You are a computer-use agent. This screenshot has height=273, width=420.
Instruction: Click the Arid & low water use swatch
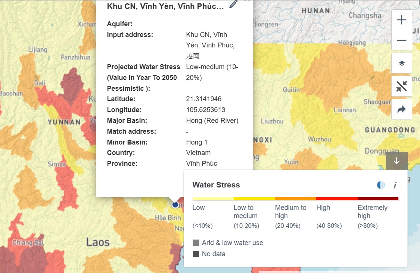(x=196, y=243)
